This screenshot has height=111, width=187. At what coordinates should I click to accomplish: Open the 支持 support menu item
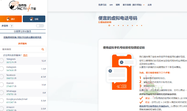(x=149, y=5)
